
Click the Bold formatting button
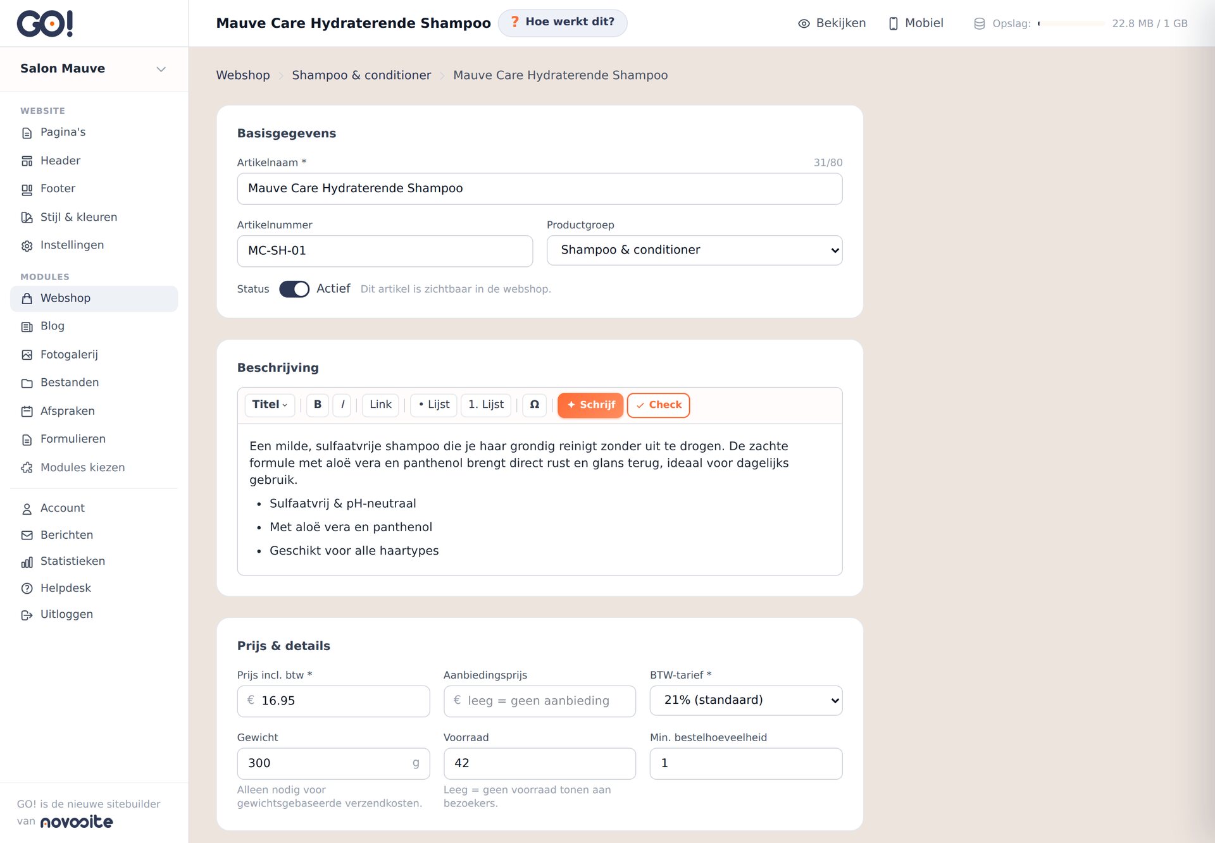pos(318,405)
